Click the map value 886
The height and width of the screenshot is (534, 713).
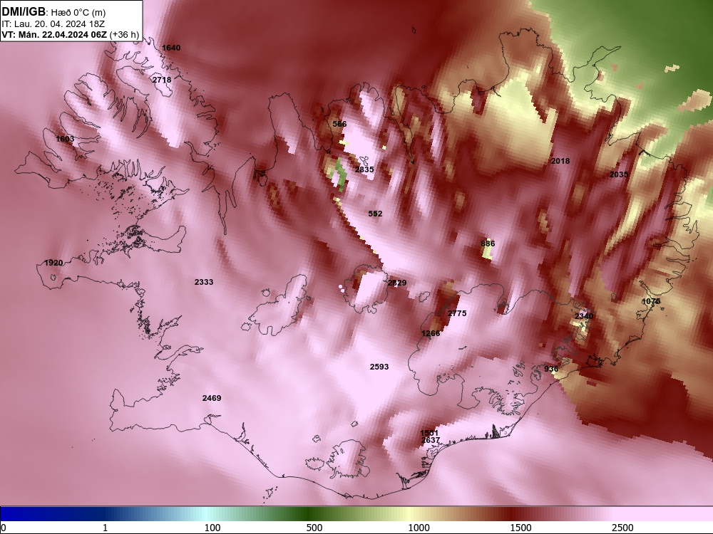tap(488, 244)
